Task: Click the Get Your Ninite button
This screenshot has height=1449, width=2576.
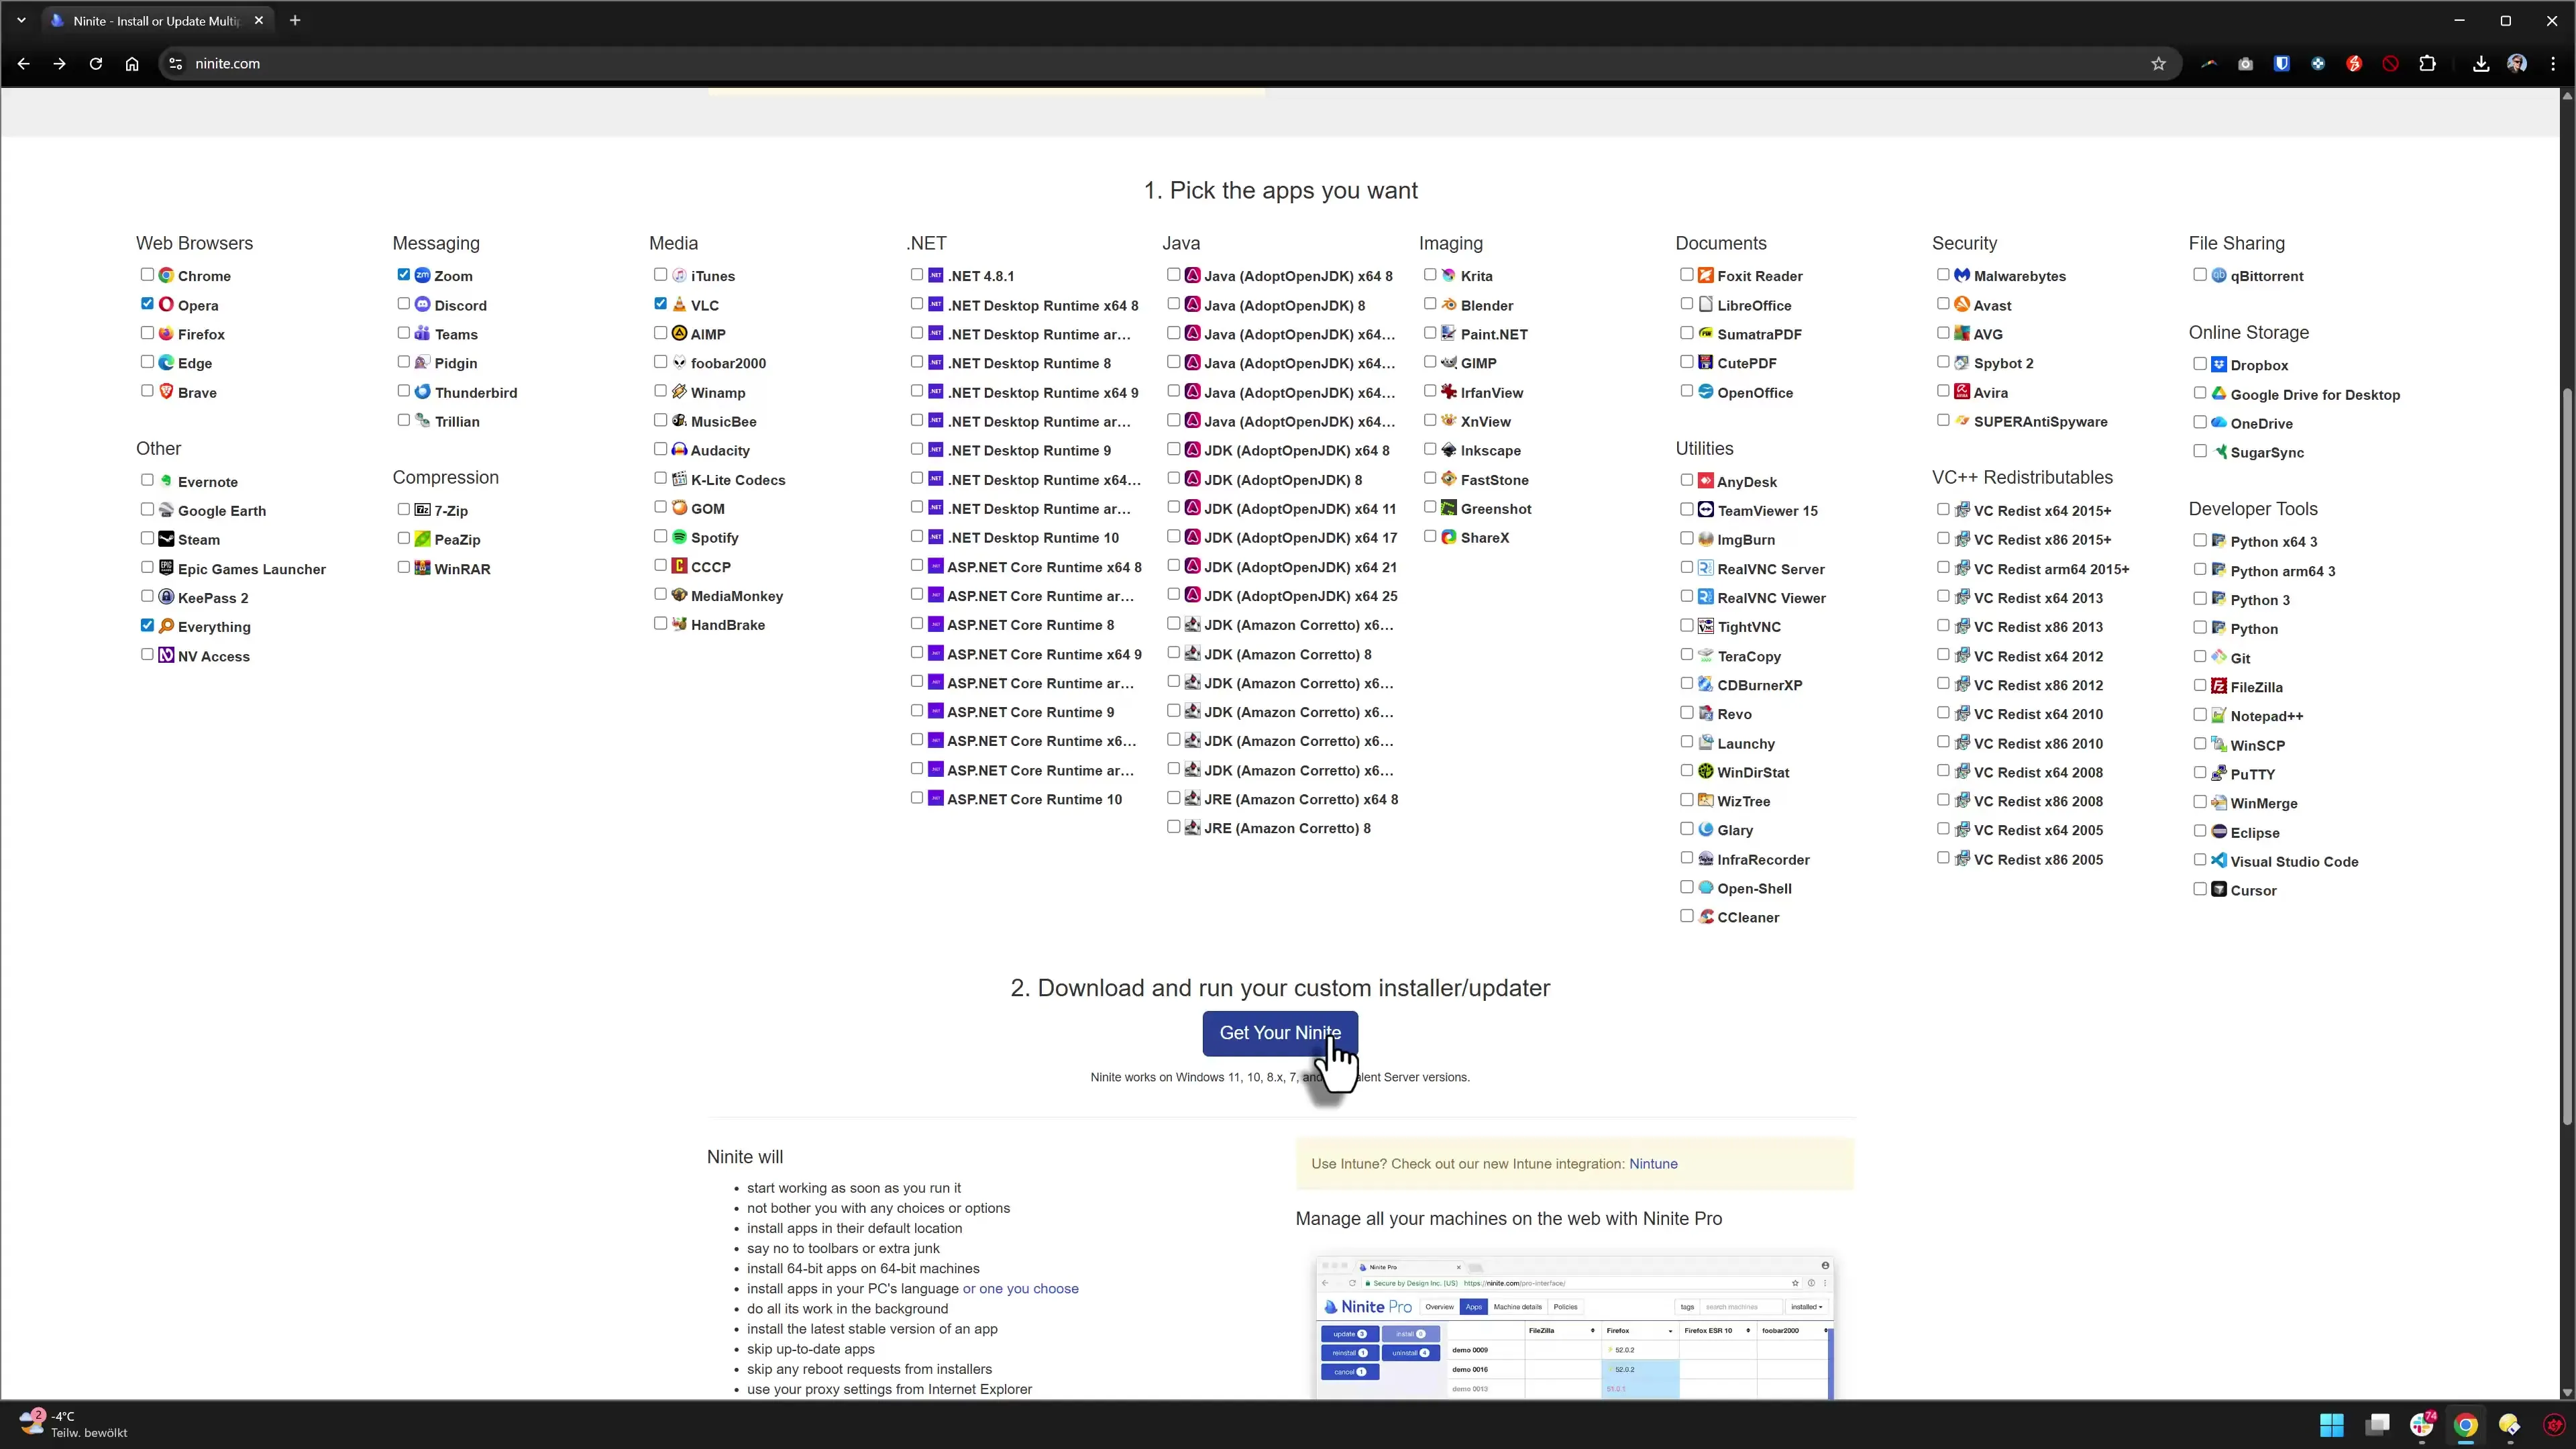Action: (x=1280, y=1033)
